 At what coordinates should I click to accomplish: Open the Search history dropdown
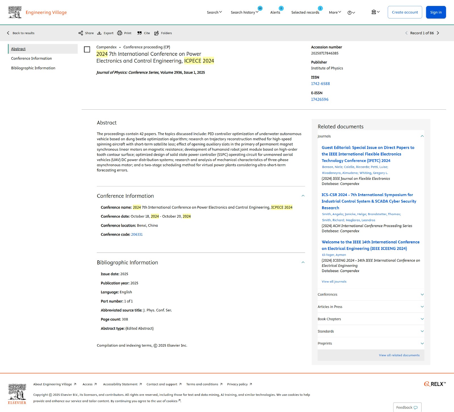coord(244,12)
